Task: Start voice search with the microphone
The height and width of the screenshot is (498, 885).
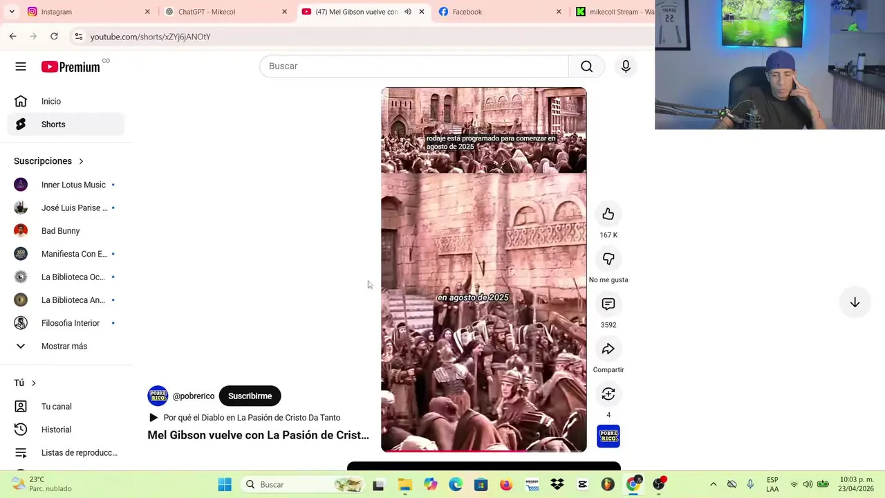Action: click(x=626, y=66)
